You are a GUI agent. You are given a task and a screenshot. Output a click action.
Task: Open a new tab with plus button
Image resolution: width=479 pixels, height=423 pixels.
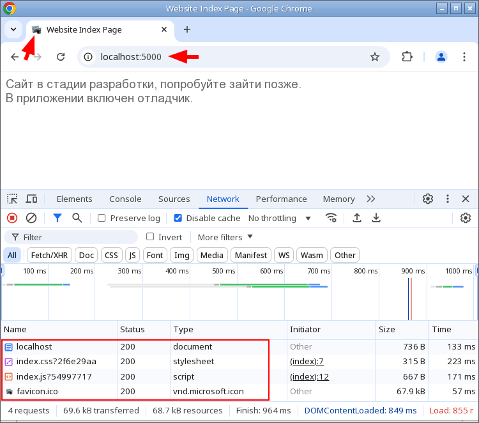[x=187, y=29]
